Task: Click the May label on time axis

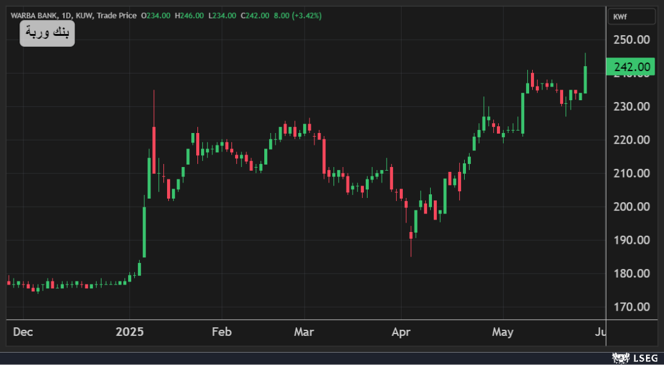Action: tap(502, 332)
